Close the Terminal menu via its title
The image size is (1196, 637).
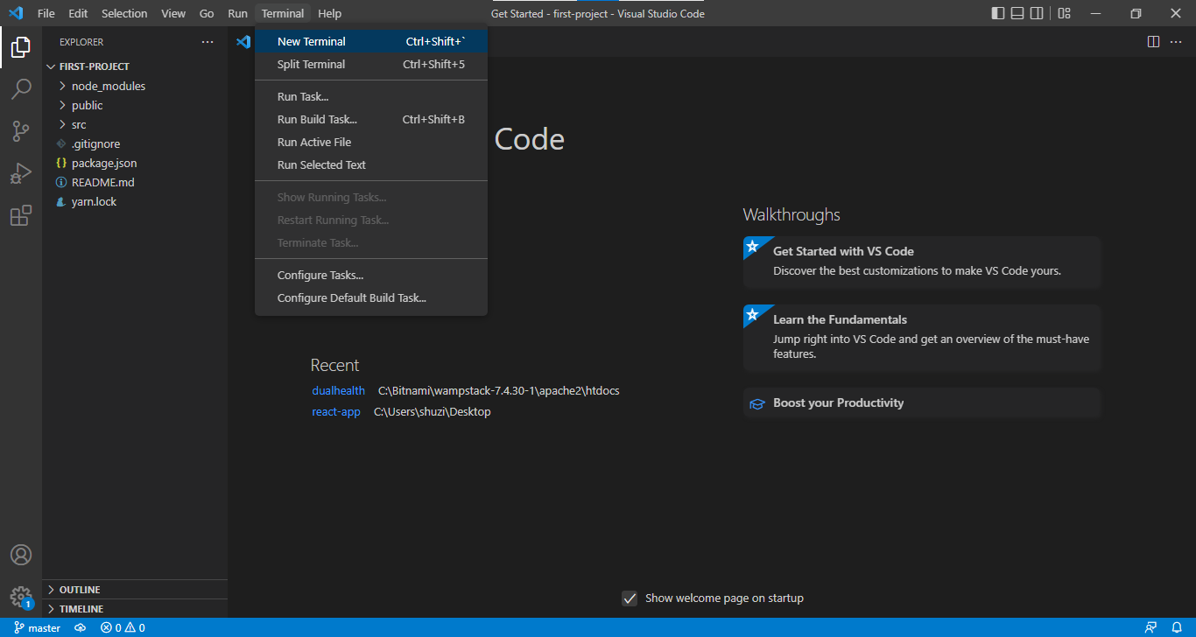(x=283, y=13)
